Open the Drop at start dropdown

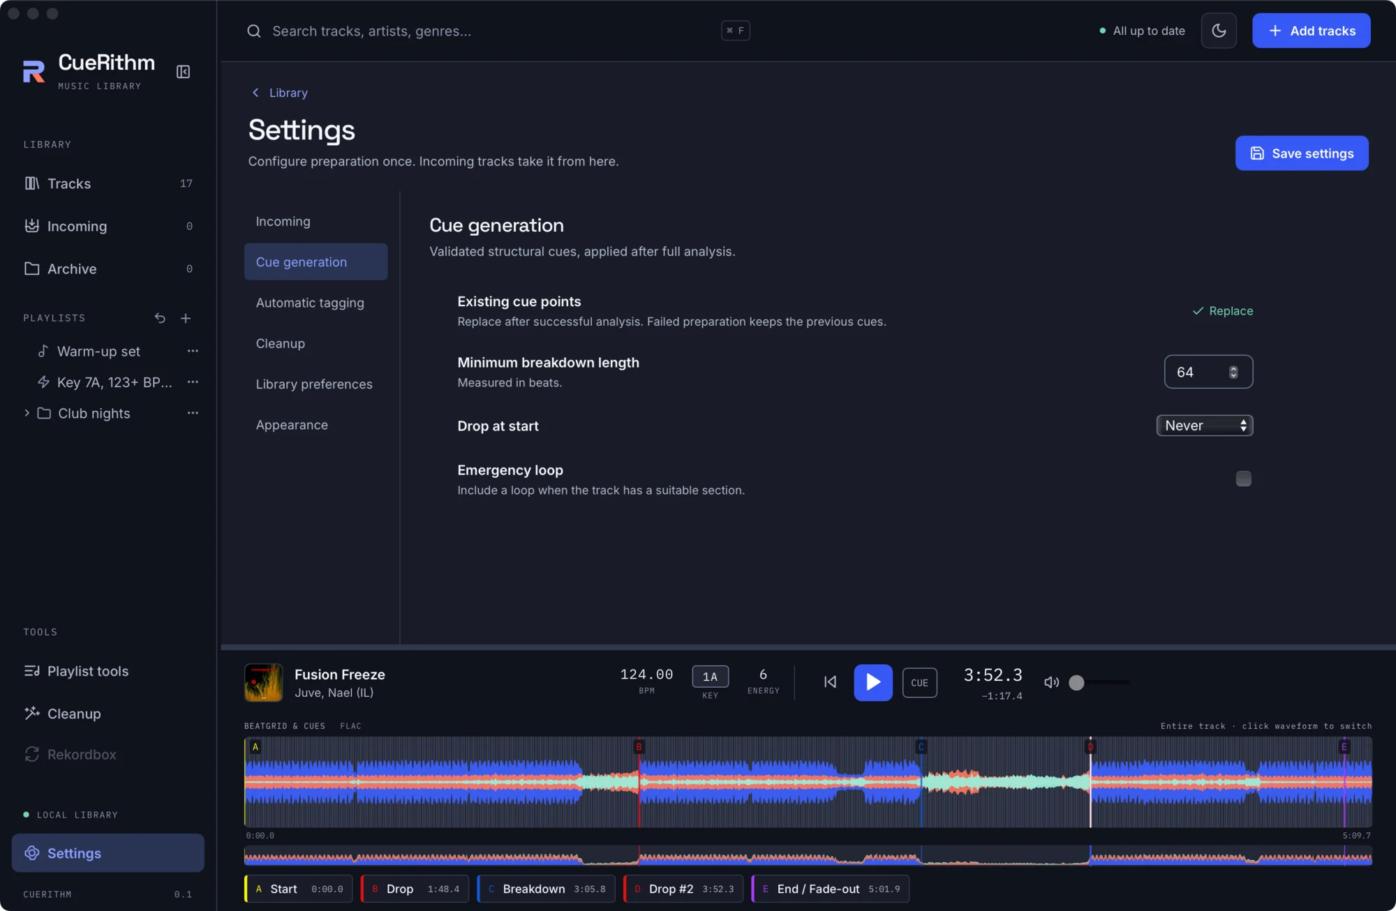click(1205, 426)
